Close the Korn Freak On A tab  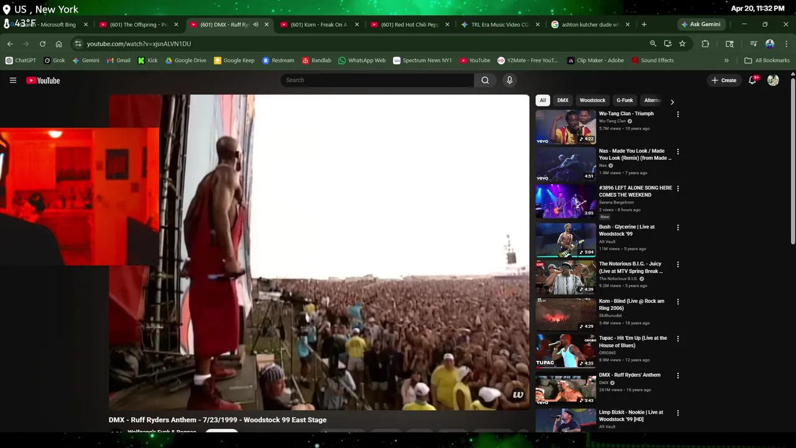(357, 24)
